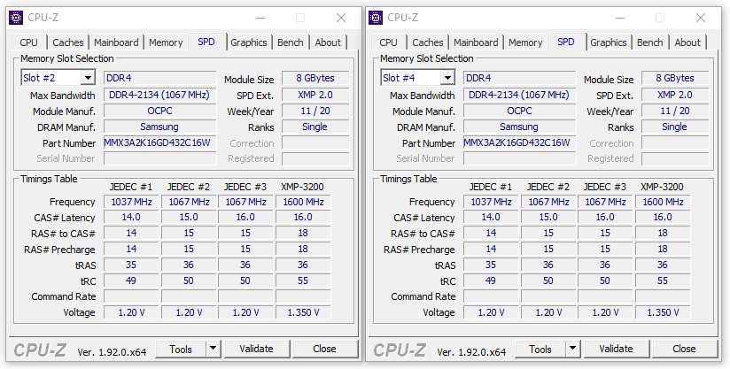
Task: Click XMP-3200 frequency 1600 MHz, left window
Action: pyautogui.click(x=303, y=202)
